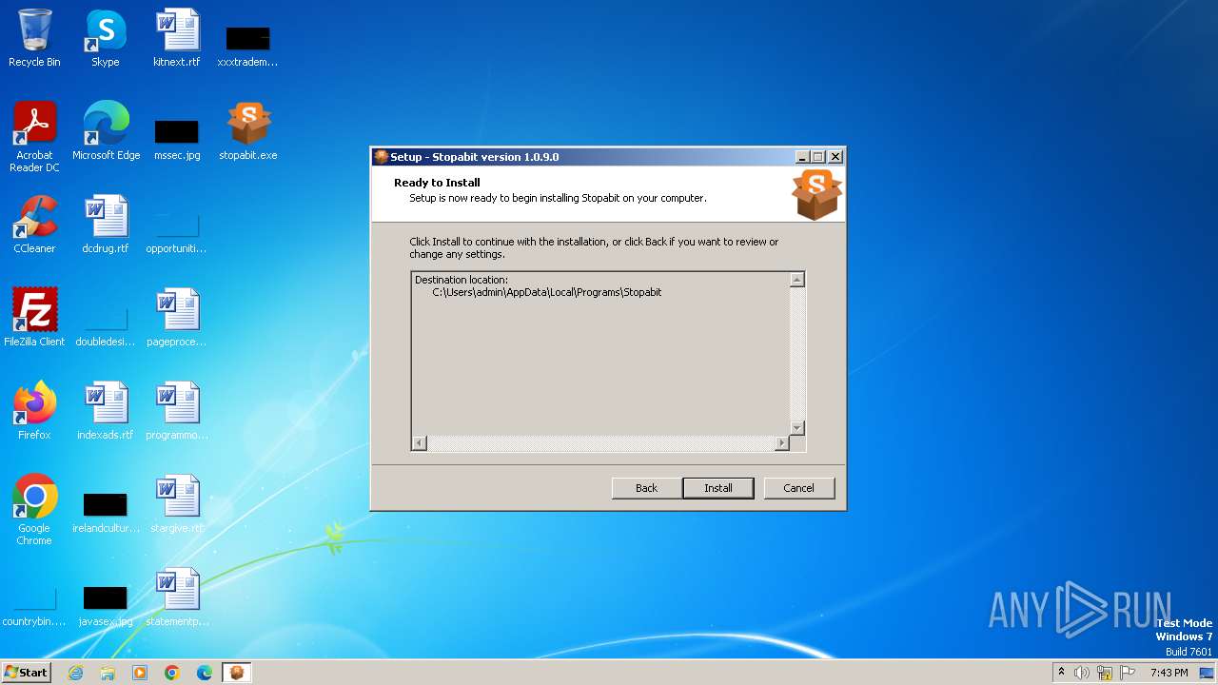The width and height of the screenshot is (1218, 685).
Task: Click scroll up arrow in summary box
Action: tap(797, 279)
